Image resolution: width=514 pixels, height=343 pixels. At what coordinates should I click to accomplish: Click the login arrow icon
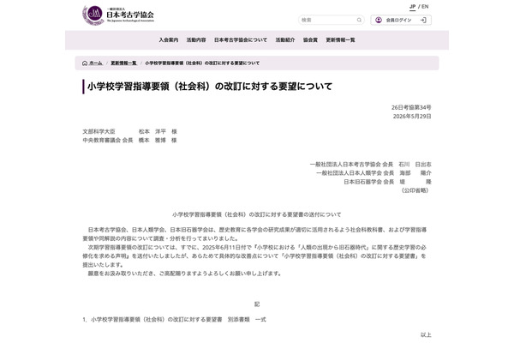[423, 20]
